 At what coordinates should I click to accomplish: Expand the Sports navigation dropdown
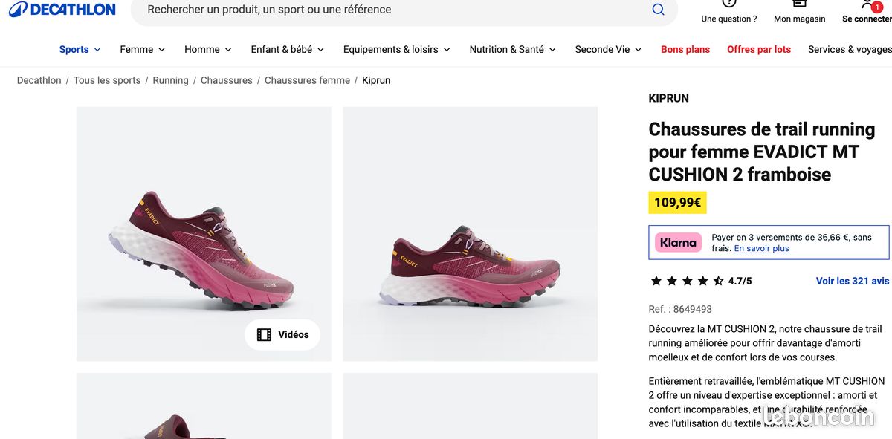[x=80, y=49]
